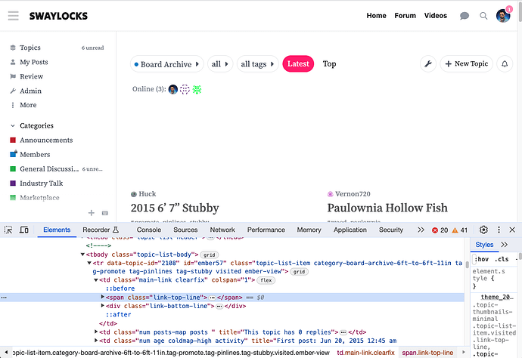The width and height of the screenshot is (522, 358).
Task: Show more DevTools tabs chevron
Action: 421,230
